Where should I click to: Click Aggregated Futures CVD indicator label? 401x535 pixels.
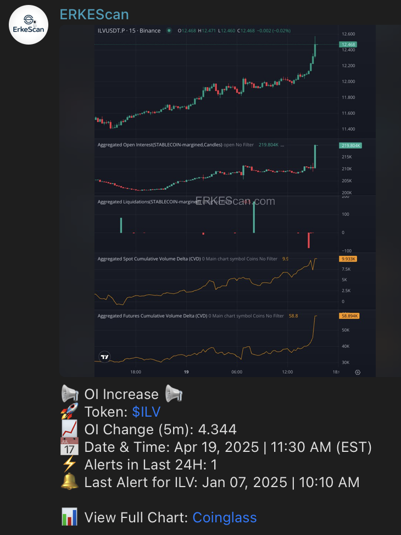(152, 316)
